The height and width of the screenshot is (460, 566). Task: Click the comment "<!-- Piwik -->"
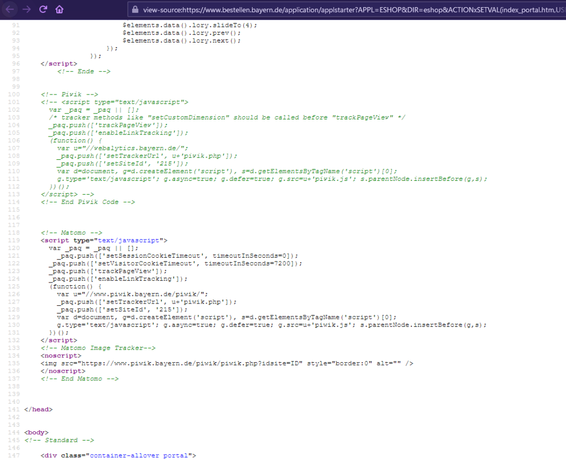point(69,94)
